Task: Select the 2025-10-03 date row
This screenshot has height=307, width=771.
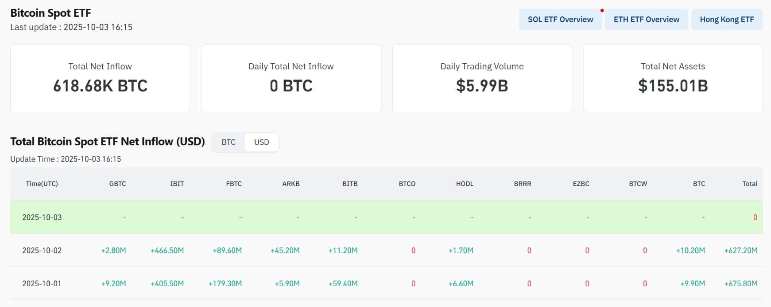Action: (386, 217)
